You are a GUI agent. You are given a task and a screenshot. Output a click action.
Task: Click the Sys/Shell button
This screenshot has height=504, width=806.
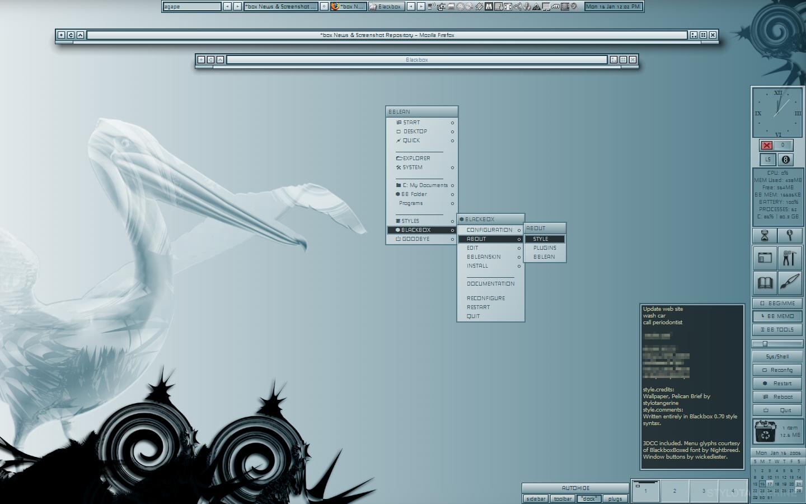pyautogui.click(x=777, y=356)
